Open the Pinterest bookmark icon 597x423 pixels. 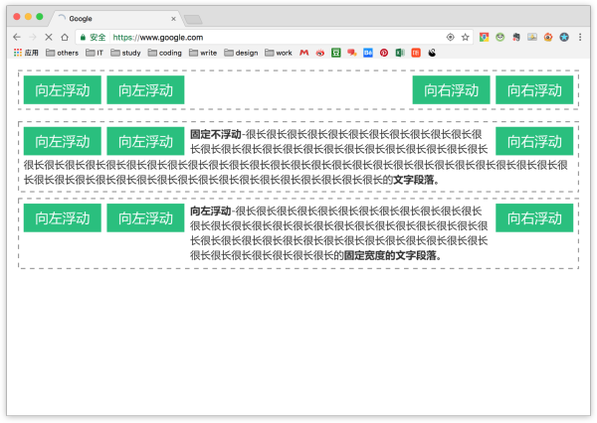383,53
